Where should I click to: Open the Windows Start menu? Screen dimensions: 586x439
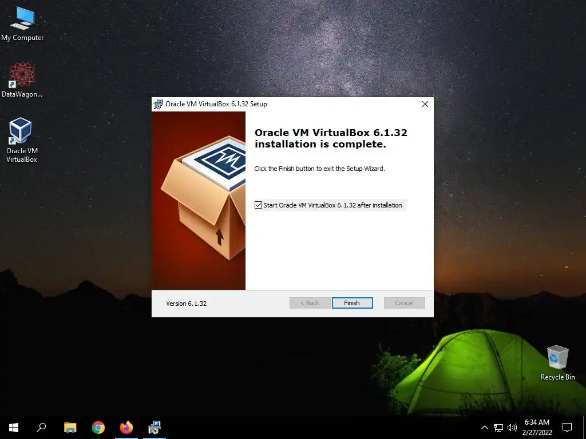click(x=14, y=428)
